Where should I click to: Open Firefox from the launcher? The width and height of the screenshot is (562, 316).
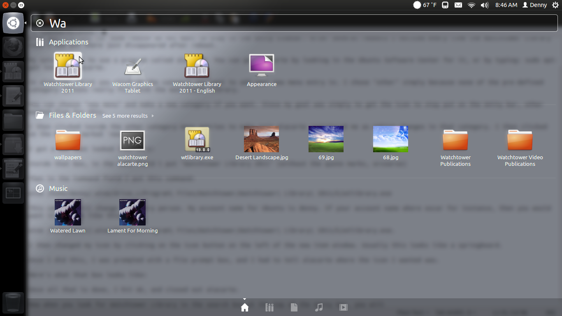pyautogui.click(x=13, y=47)
